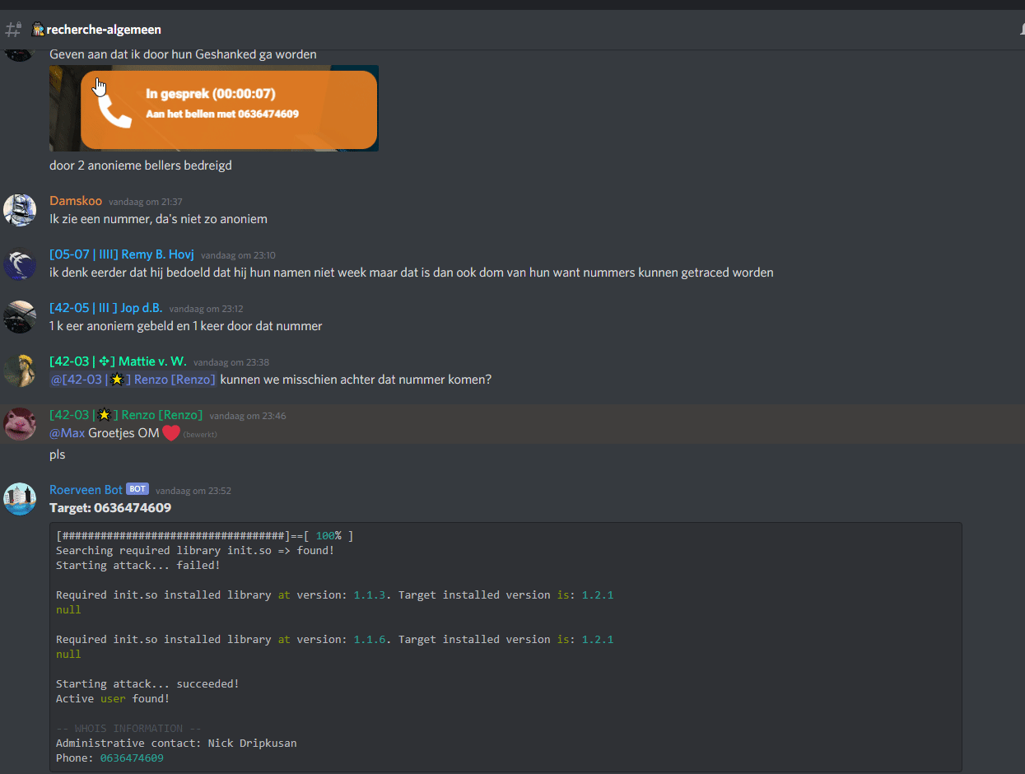Open the [05-07 | IIII] Remy B. Hovj username

pyautogui.click(x=121, y=254)
